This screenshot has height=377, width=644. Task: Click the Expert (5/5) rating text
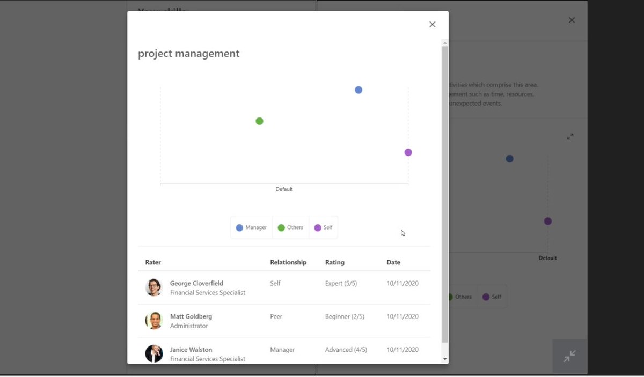pyautogui.click(x=341, y=283)
